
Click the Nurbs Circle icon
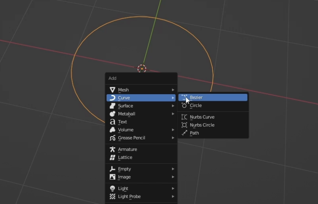pos(184,125)
